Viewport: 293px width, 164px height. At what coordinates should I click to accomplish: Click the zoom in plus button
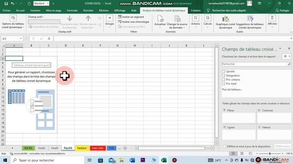tap(282, 154)
